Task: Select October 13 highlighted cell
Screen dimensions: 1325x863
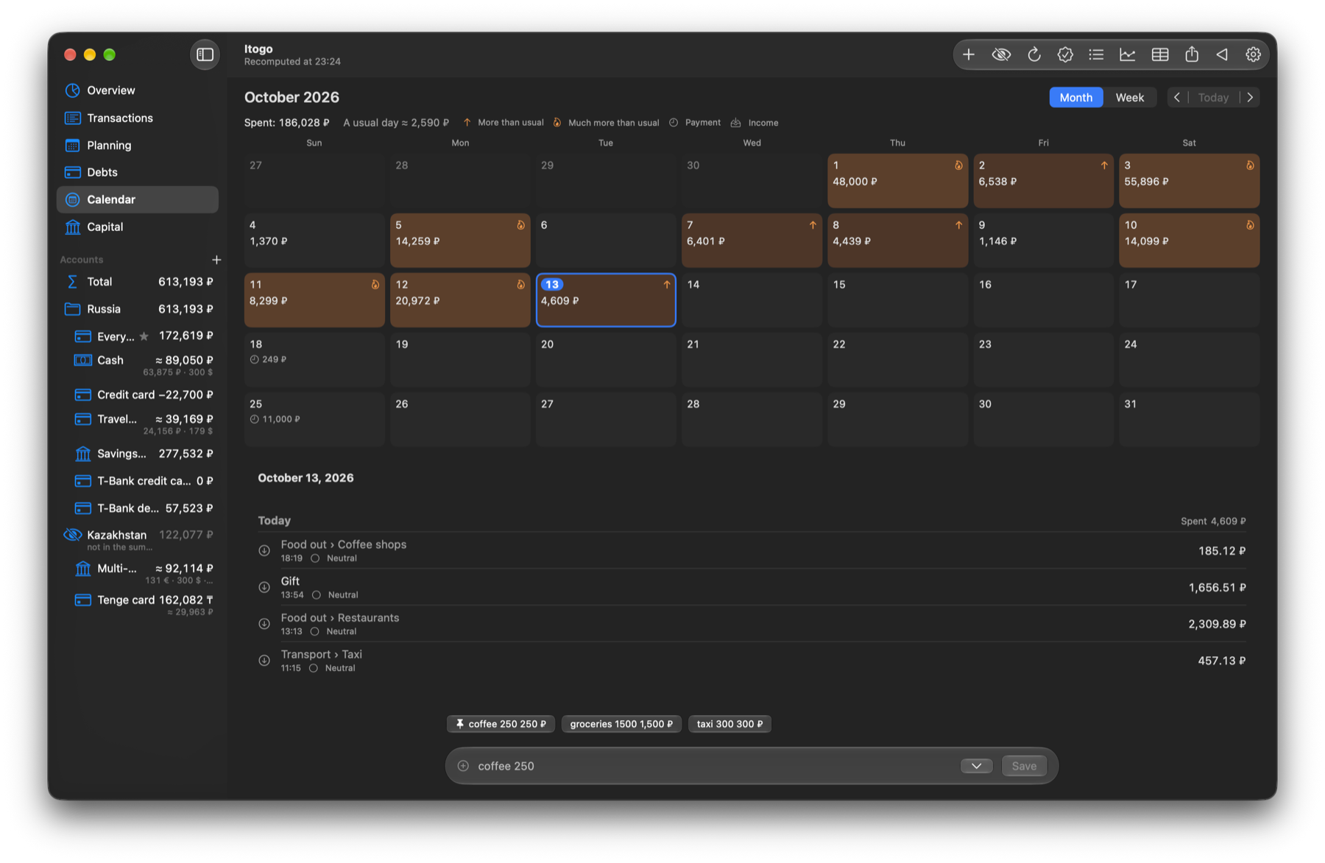Action: coord(606,299)
